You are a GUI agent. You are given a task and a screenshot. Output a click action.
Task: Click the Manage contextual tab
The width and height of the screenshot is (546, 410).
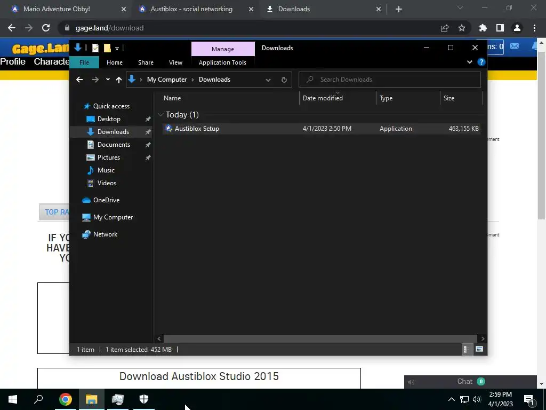(x=223, y=49)
